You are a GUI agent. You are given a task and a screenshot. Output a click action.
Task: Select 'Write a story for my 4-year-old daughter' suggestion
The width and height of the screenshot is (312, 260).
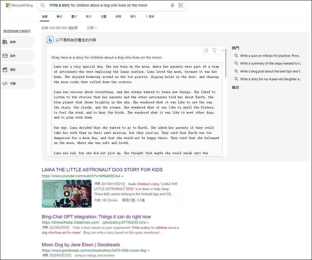click(271, 79)
